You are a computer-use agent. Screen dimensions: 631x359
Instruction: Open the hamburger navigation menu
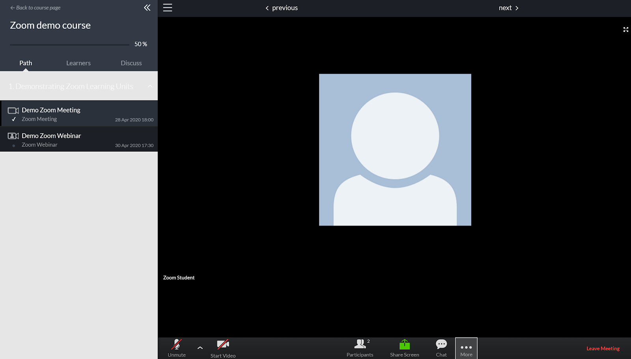point(167,7)
